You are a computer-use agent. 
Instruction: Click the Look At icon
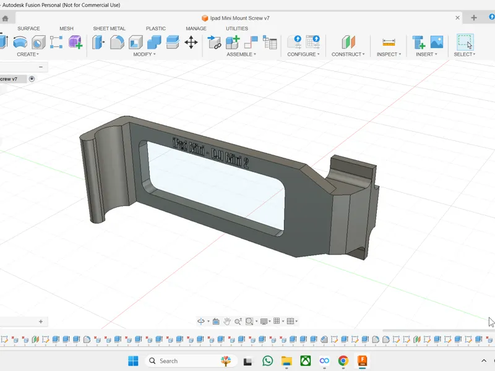216,322
